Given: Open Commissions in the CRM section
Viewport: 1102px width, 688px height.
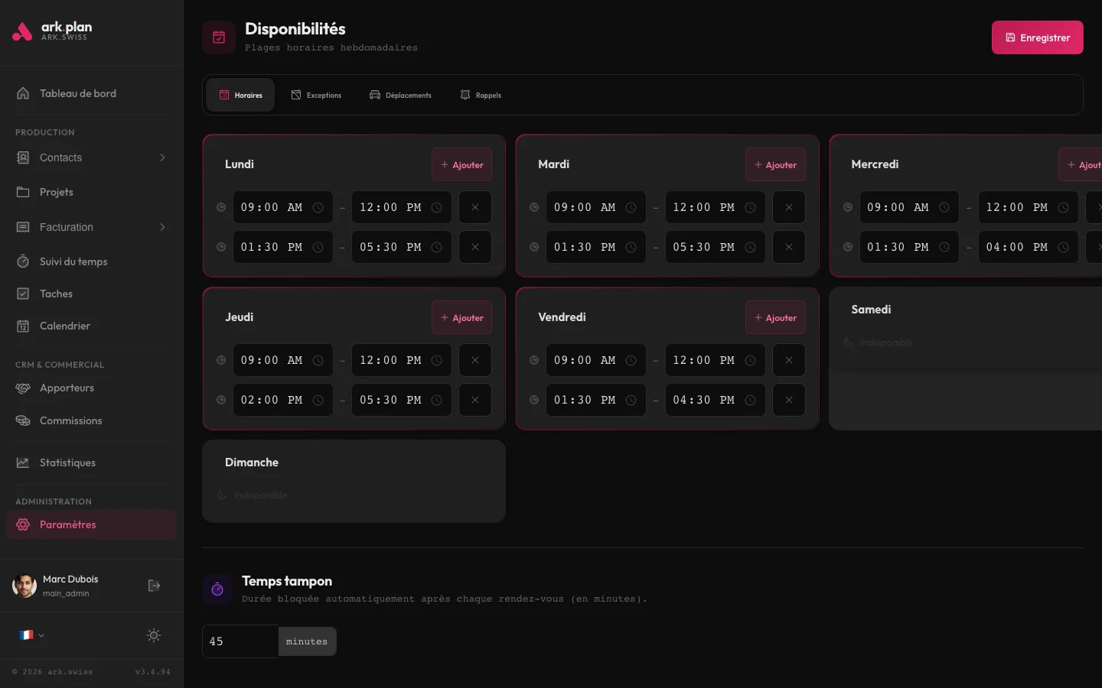Looking at the screenshot, I should click(x=71, y=420).
